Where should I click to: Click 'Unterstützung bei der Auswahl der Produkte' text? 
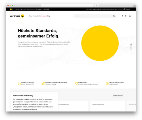56,83
